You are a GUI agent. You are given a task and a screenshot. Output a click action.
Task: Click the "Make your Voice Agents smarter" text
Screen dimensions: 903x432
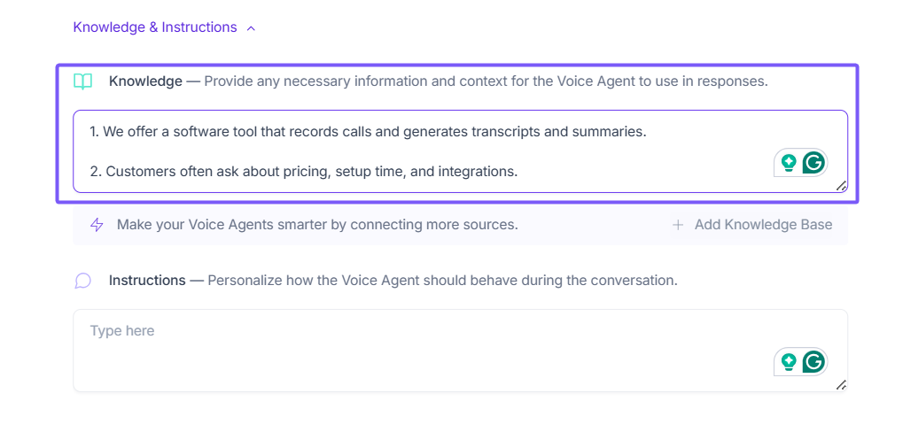317,225
